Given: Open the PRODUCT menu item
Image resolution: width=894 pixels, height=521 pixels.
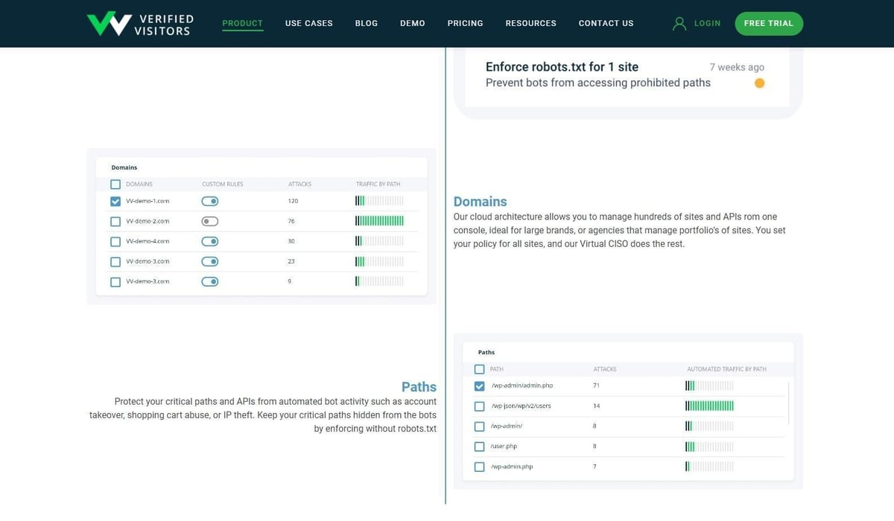Looking at the screenshot, I should click(243, 23).
